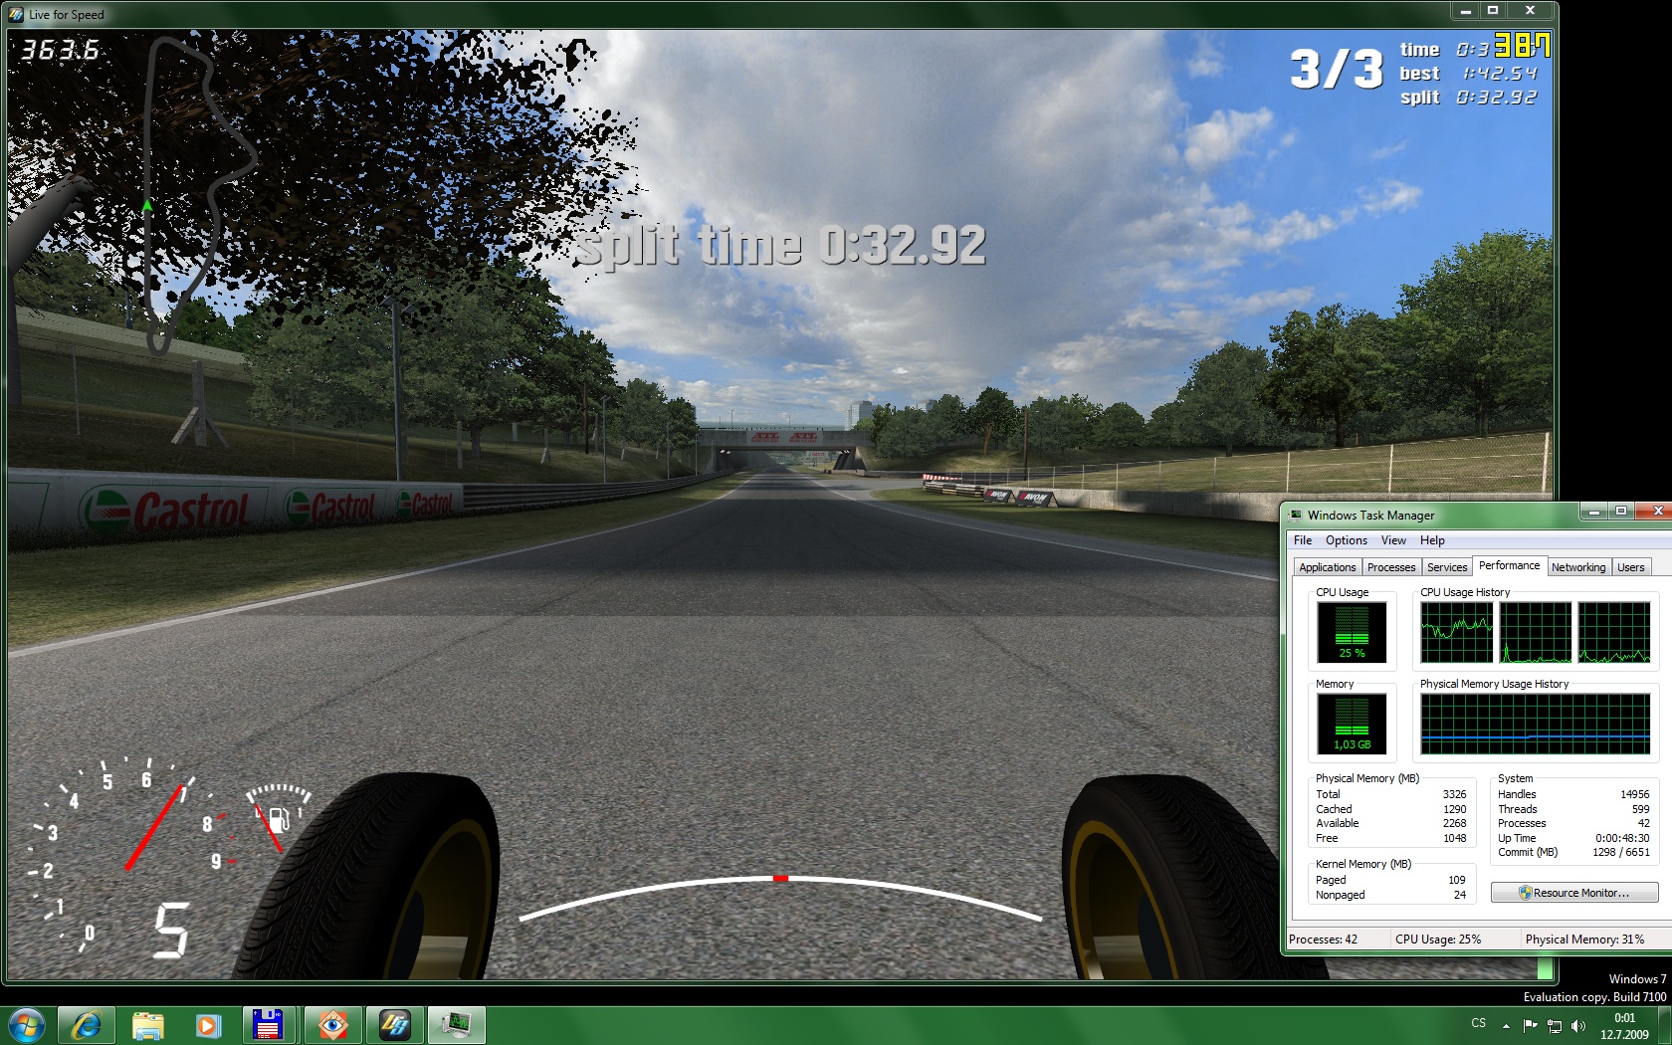Click the Commit value 1298 / 6651
1672x1045 pixels.
click(x=1620, y=852)
